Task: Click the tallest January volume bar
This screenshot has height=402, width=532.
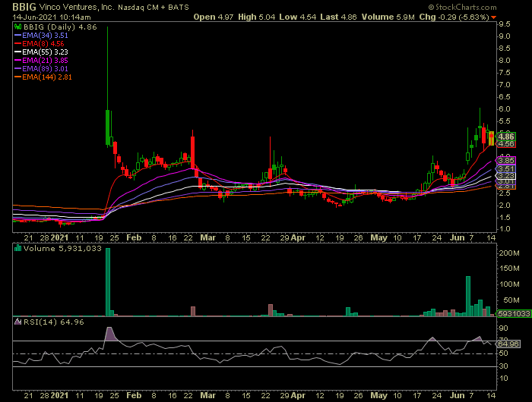Action: (108, 282)
